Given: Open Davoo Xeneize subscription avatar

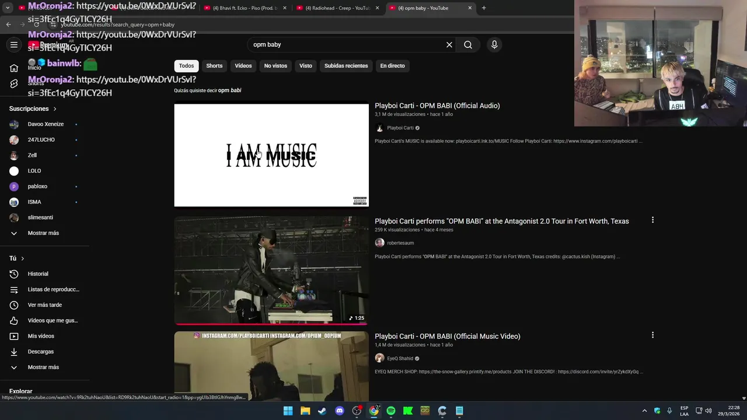Looking at the screenshot, I should [x=14, y=124].
